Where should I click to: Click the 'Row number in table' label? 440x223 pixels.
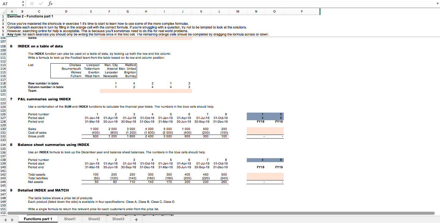43,84
